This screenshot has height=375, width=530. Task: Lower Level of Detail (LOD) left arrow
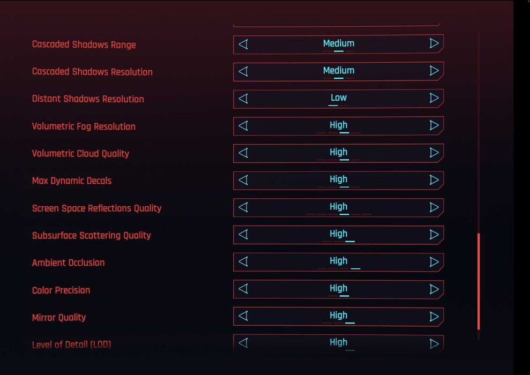click(243, 343)
